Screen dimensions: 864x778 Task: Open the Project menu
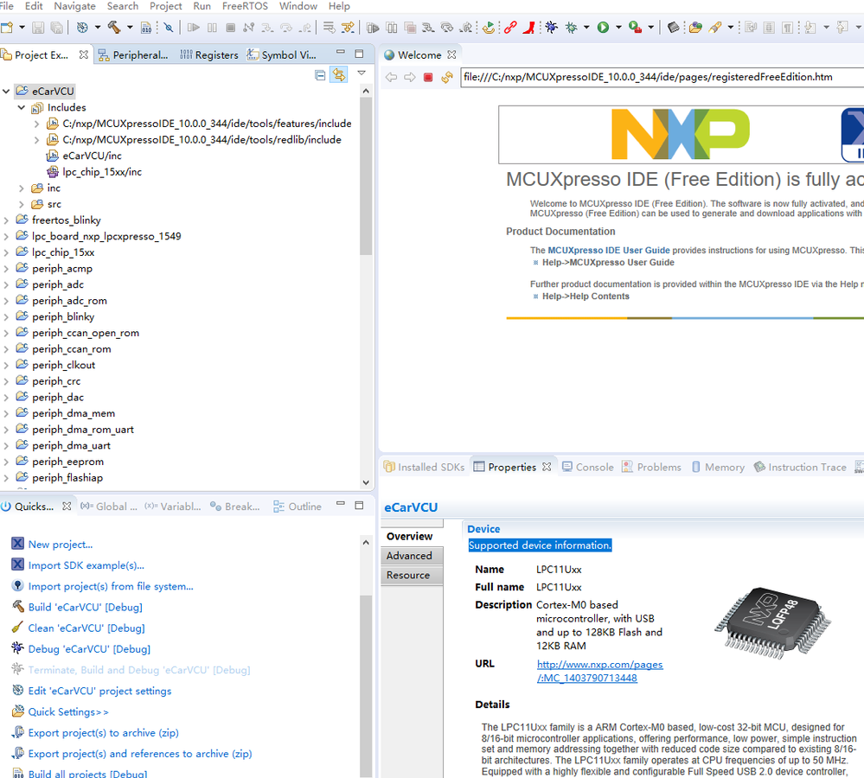165,6
